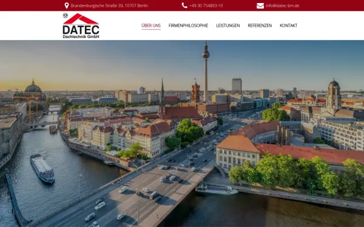Click the envelope email icon
The width and height of the screenshot is (364, 227).
point(260,5)
